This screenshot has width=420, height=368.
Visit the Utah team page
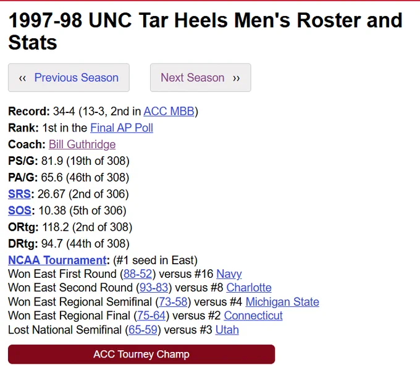pyautogui.click(x=227, y=330)
